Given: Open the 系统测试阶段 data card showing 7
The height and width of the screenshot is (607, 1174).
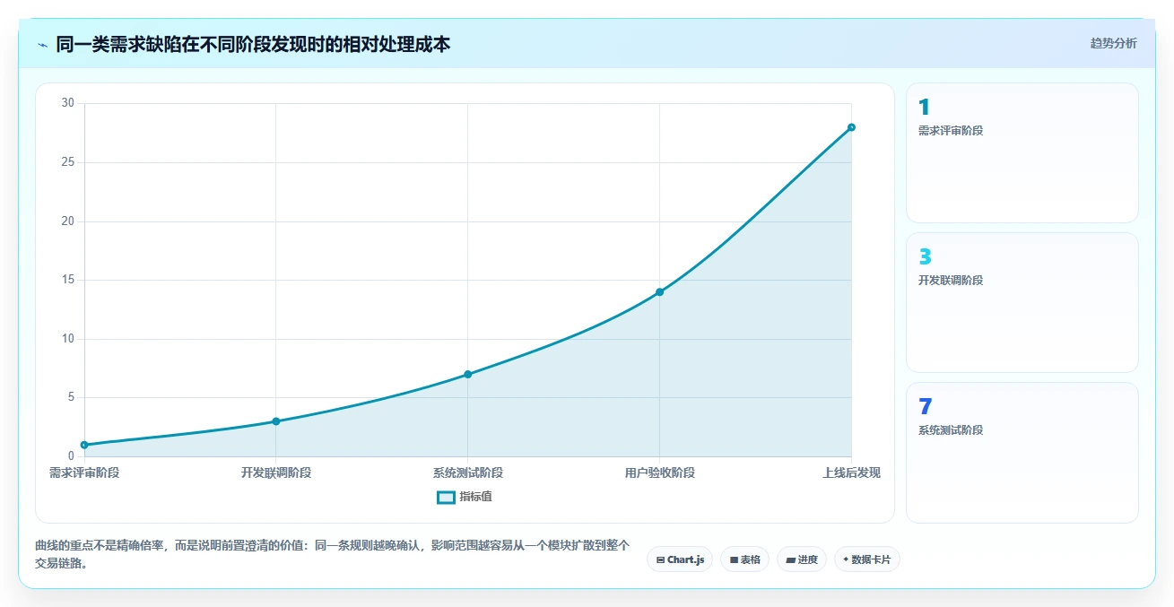Looking at the screenshot, I should (1022, 453).
